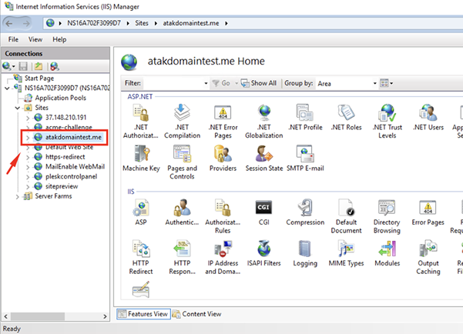Select Start Page in the tree
This screenshot has height=334, width=463.
(39, 78)
